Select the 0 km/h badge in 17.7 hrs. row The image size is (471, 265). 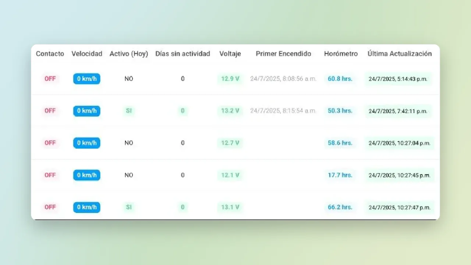click(87, 175)
